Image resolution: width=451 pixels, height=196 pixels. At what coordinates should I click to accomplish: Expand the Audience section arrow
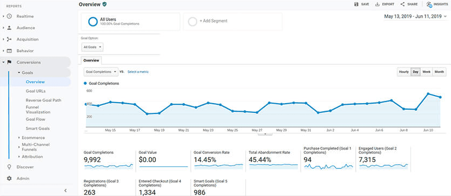point(3,28)
